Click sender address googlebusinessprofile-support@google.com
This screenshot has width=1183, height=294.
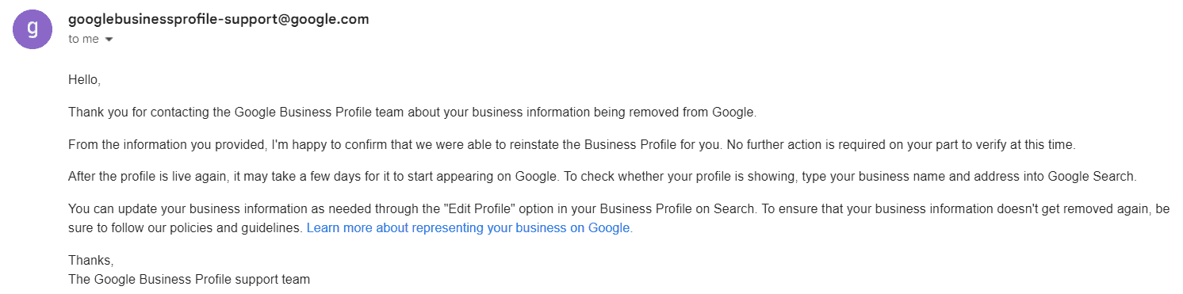coord(219,19)
